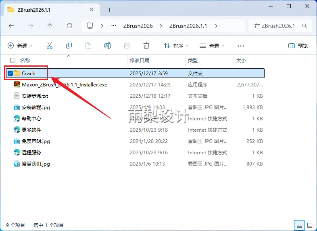Image resolution: width=317 pixels, height=231 pixels.
Task: Toggle the 预览 preview pane
Action: point(298,46)
